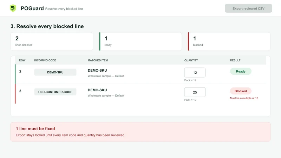Screen dimensions: 281x158
Task: Click the quantity field showing 12
Action: pyautogui.click(x=195, y=73)
